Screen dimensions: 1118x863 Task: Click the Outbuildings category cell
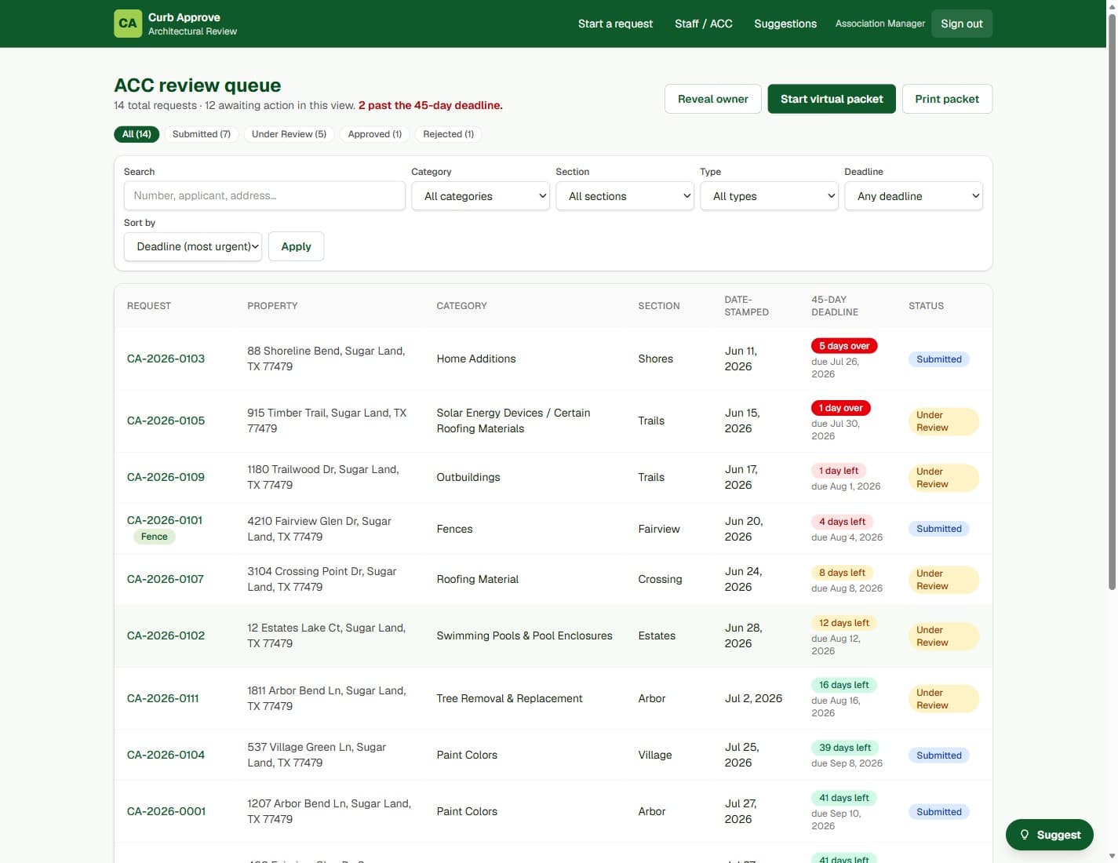pyautogui.click(x=468, y=477)
